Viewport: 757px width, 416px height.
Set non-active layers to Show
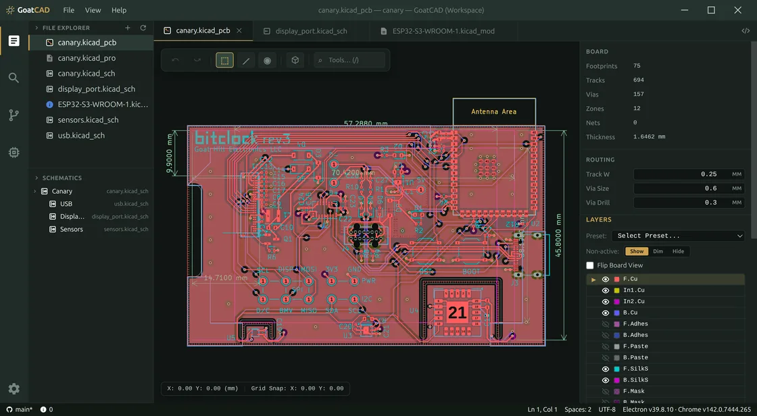(637, 251)
